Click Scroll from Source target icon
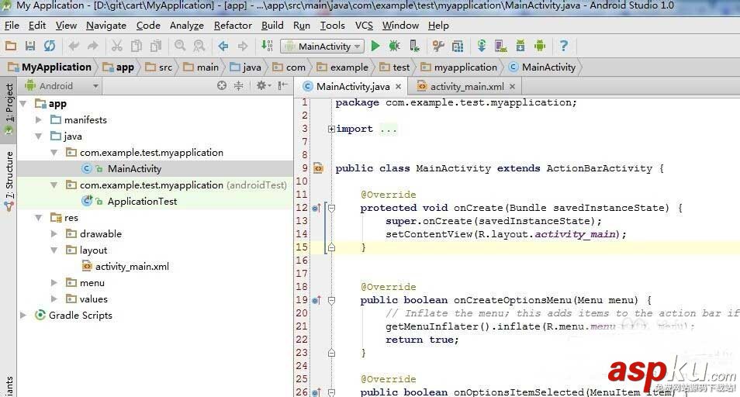740x397 pixels. pos(221,86)
